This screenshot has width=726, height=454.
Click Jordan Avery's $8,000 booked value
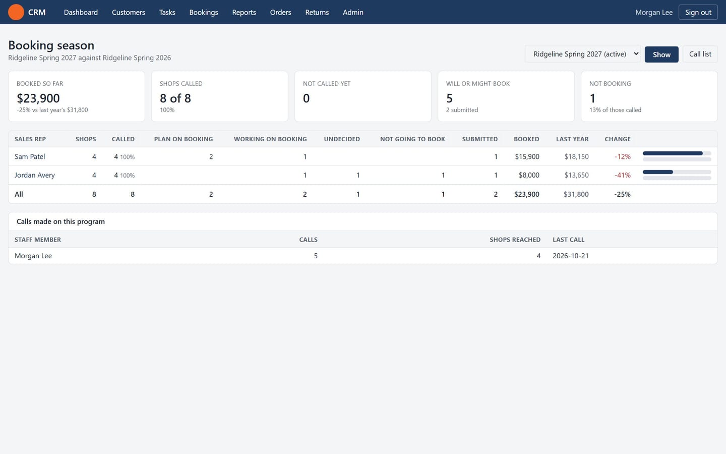529,175
